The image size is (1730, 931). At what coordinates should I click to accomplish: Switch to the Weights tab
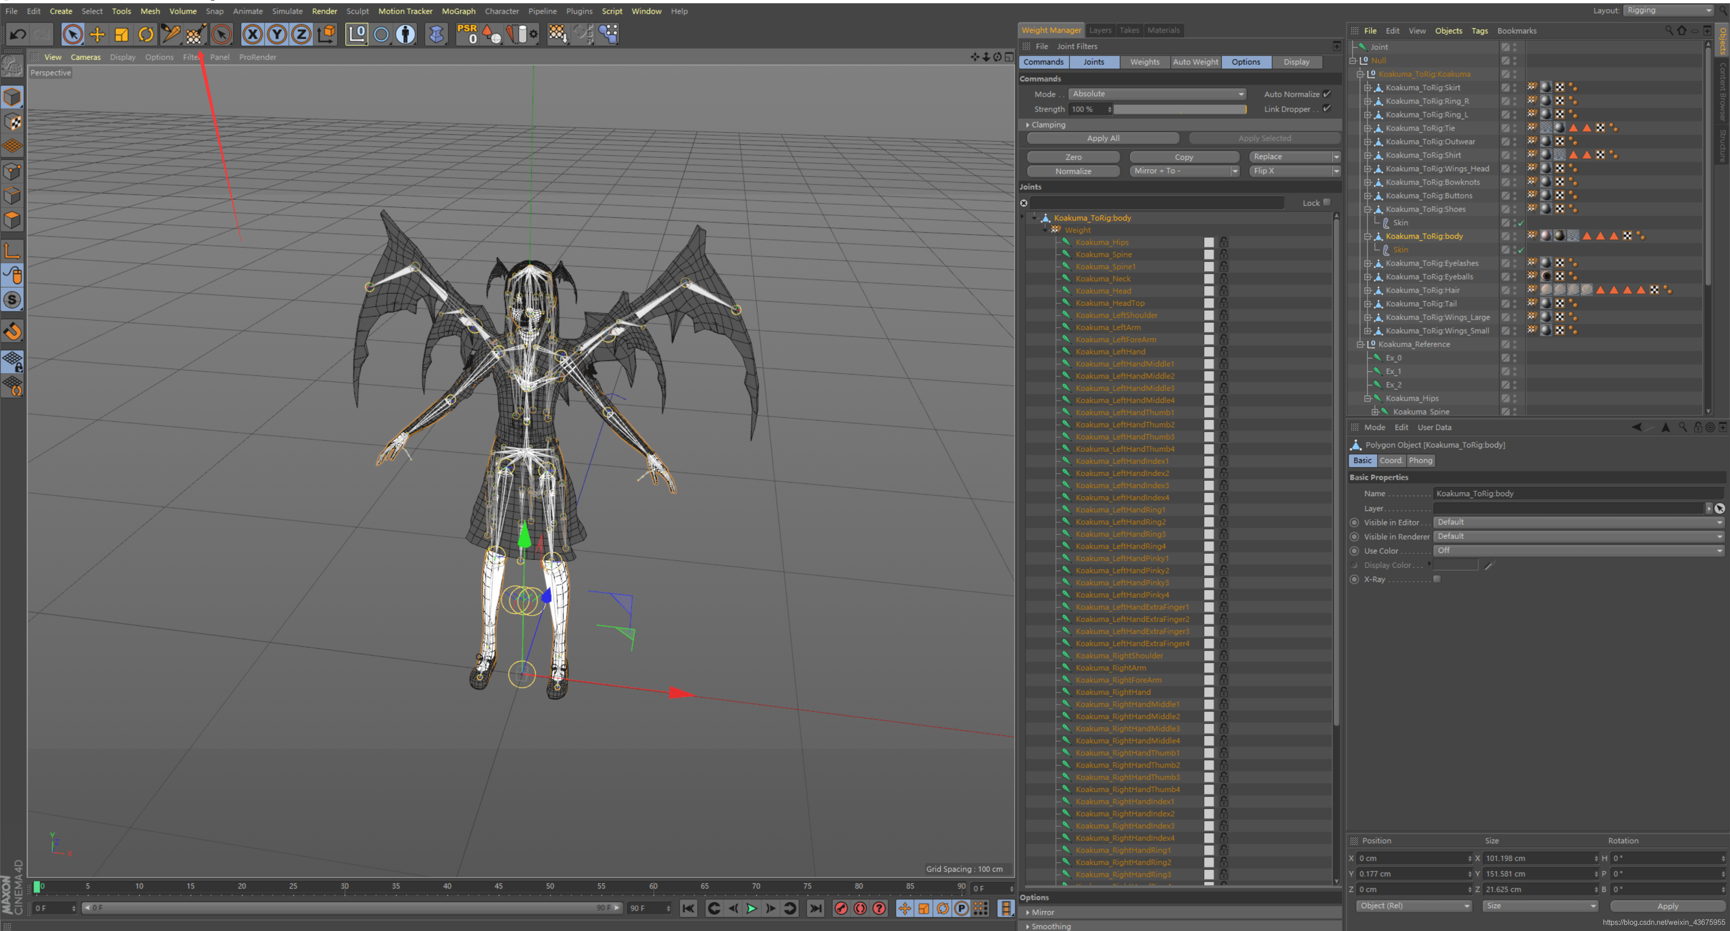pyautogui.click(x=1145, y=62)
